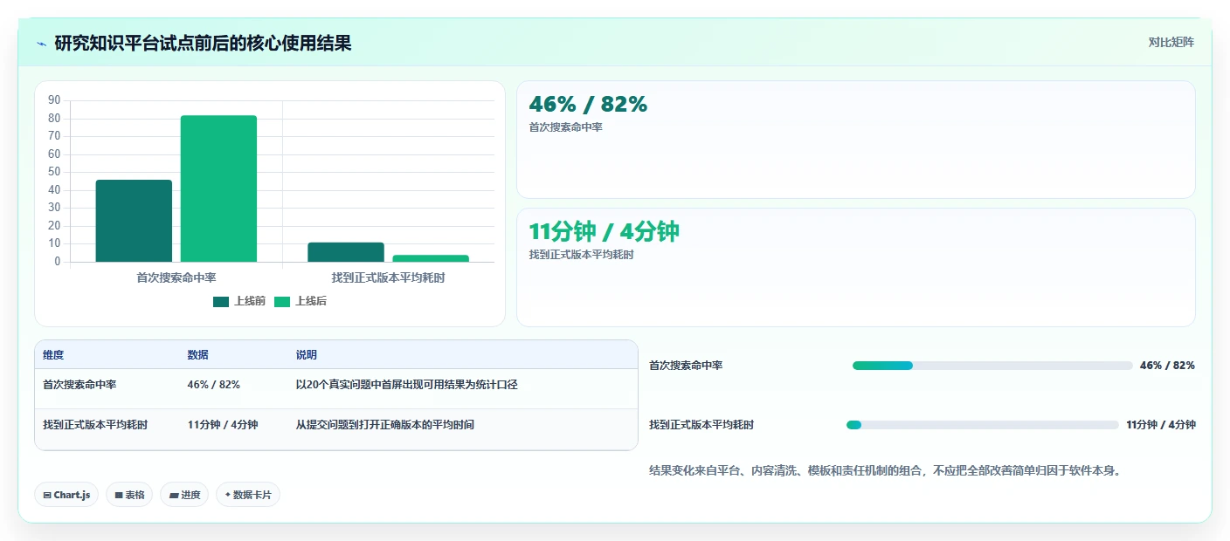Toggle the 上线后 legend entry in chart
This screenshot has width=1230, height=541.
301,301
